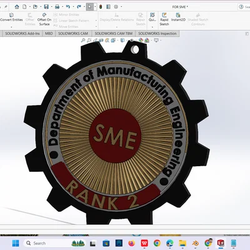Open Blender from the taskbar

pos(195,243)
